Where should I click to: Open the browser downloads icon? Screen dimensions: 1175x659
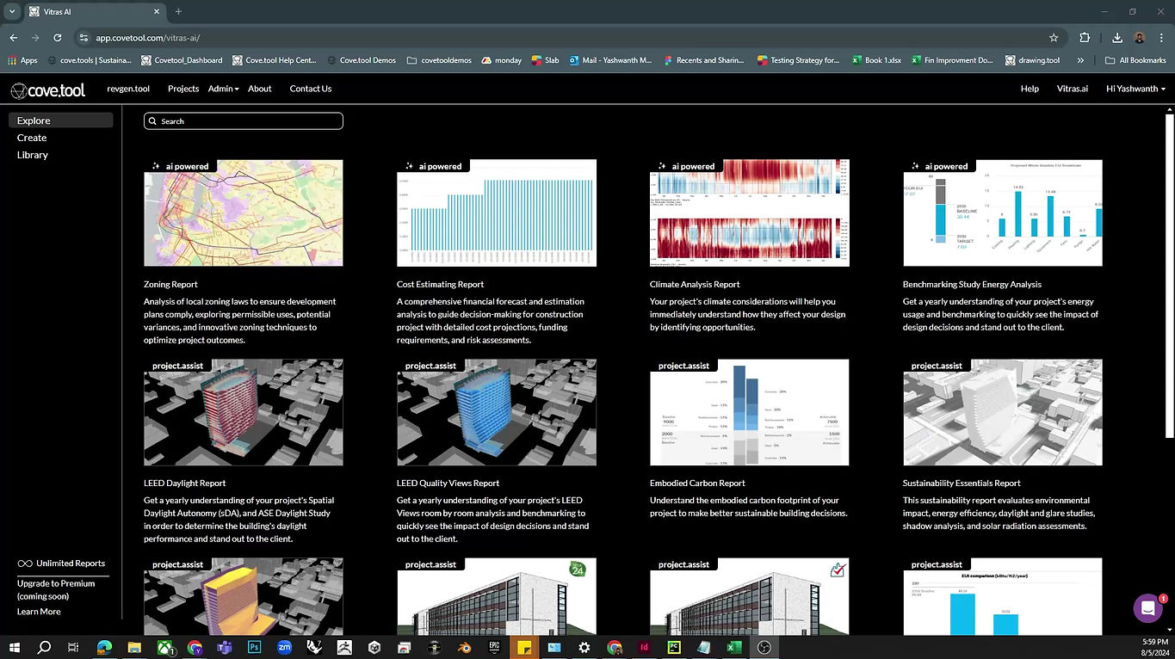point(1117,38)
